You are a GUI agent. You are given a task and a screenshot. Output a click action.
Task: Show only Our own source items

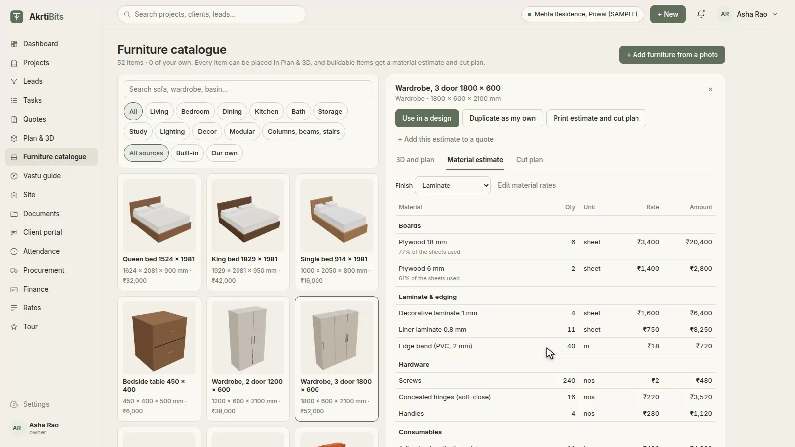(x=224, y=153)
